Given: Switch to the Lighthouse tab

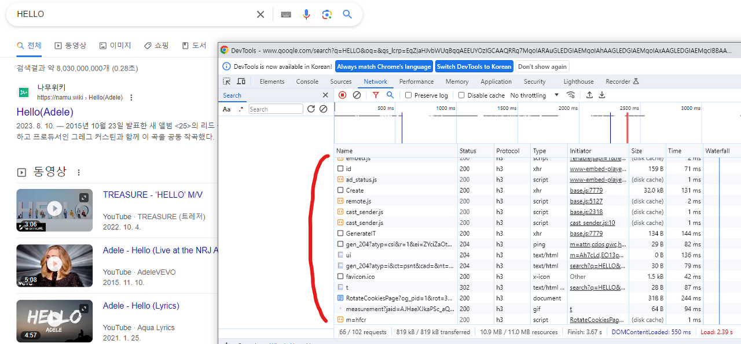Looking at the screenshot, I should tap(578, 82).
